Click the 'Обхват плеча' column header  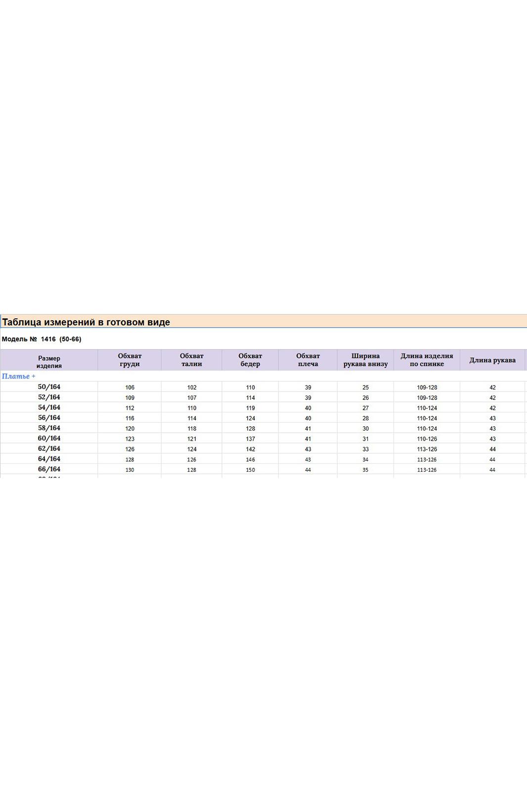308,360
